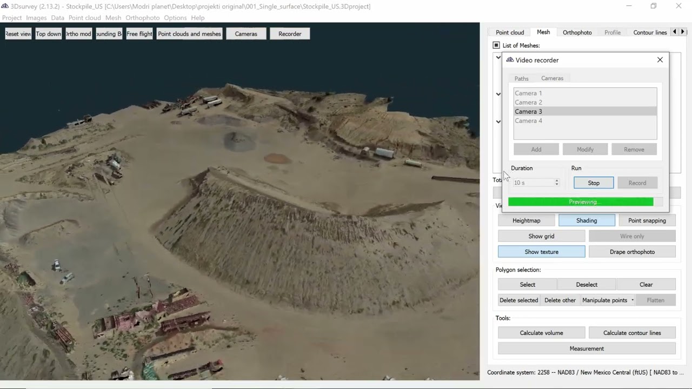The width and height of the screenshot is (692, 389).
Task: Open the Options menu
Action: point(175,18)
